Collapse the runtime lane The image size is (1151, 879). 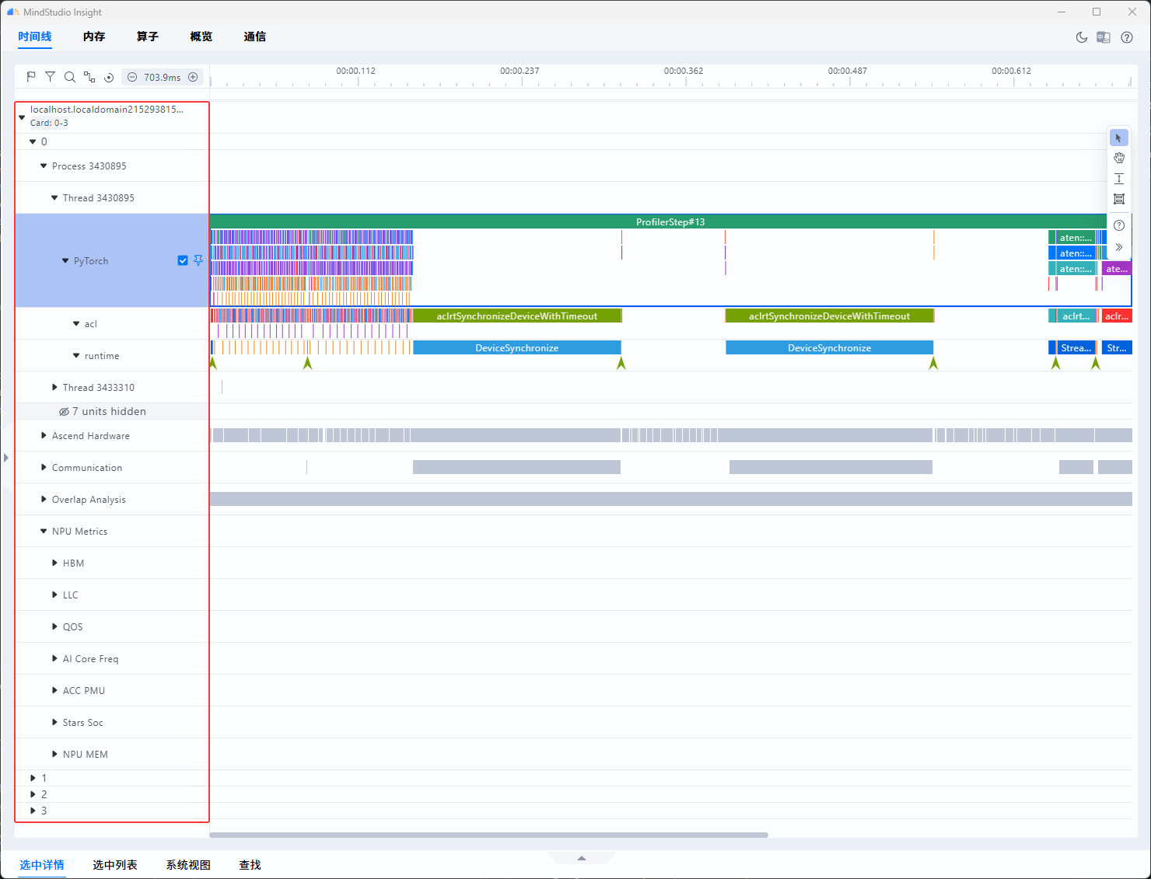[76, 355]
